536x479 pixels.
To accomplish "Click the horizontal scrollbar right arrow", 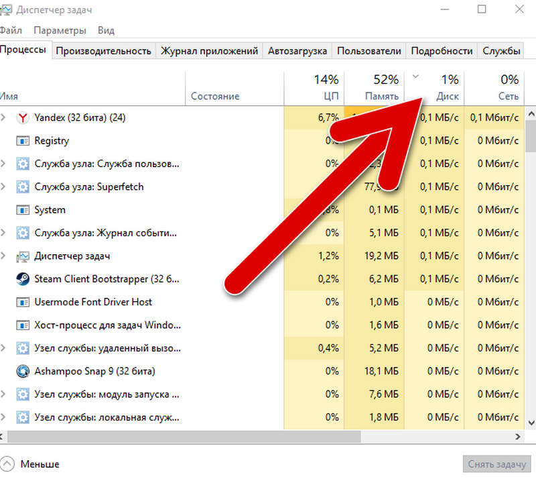I will pyautogui.click(x=518, y=437).
